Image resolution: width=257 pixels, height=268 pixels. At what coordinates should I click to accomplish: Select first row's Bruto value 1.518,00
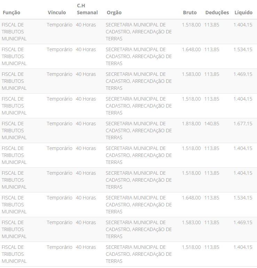click(x=191, y=25)
